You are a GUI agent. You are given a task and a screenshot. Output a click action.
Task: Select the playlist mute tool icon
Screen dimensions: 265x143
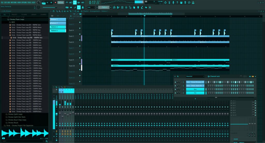[65, 11]
